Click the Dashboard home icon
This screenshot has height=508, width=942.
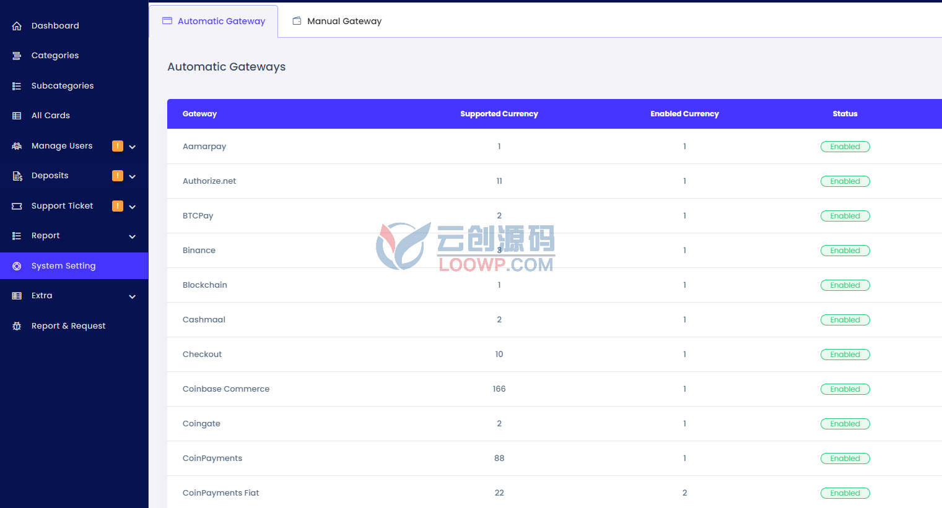pos(17,26)
